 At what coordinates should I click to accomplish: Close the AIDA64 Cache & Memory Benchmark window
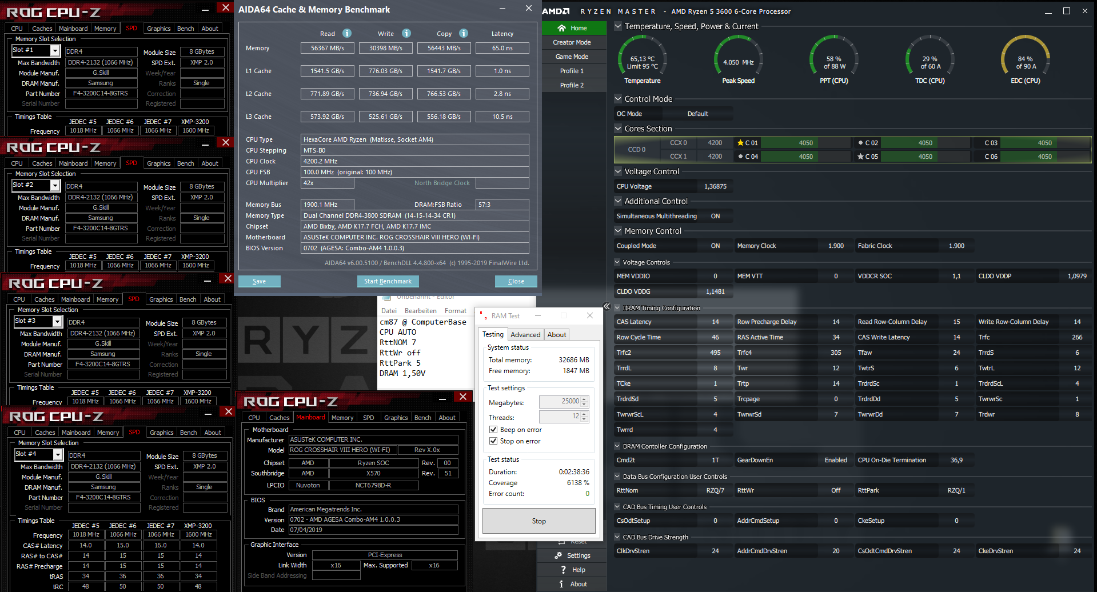[x=529, y=8]
